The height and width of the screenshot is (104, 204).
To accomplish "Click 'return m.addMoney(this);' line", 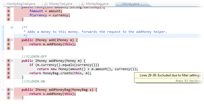I will point(53,44).
